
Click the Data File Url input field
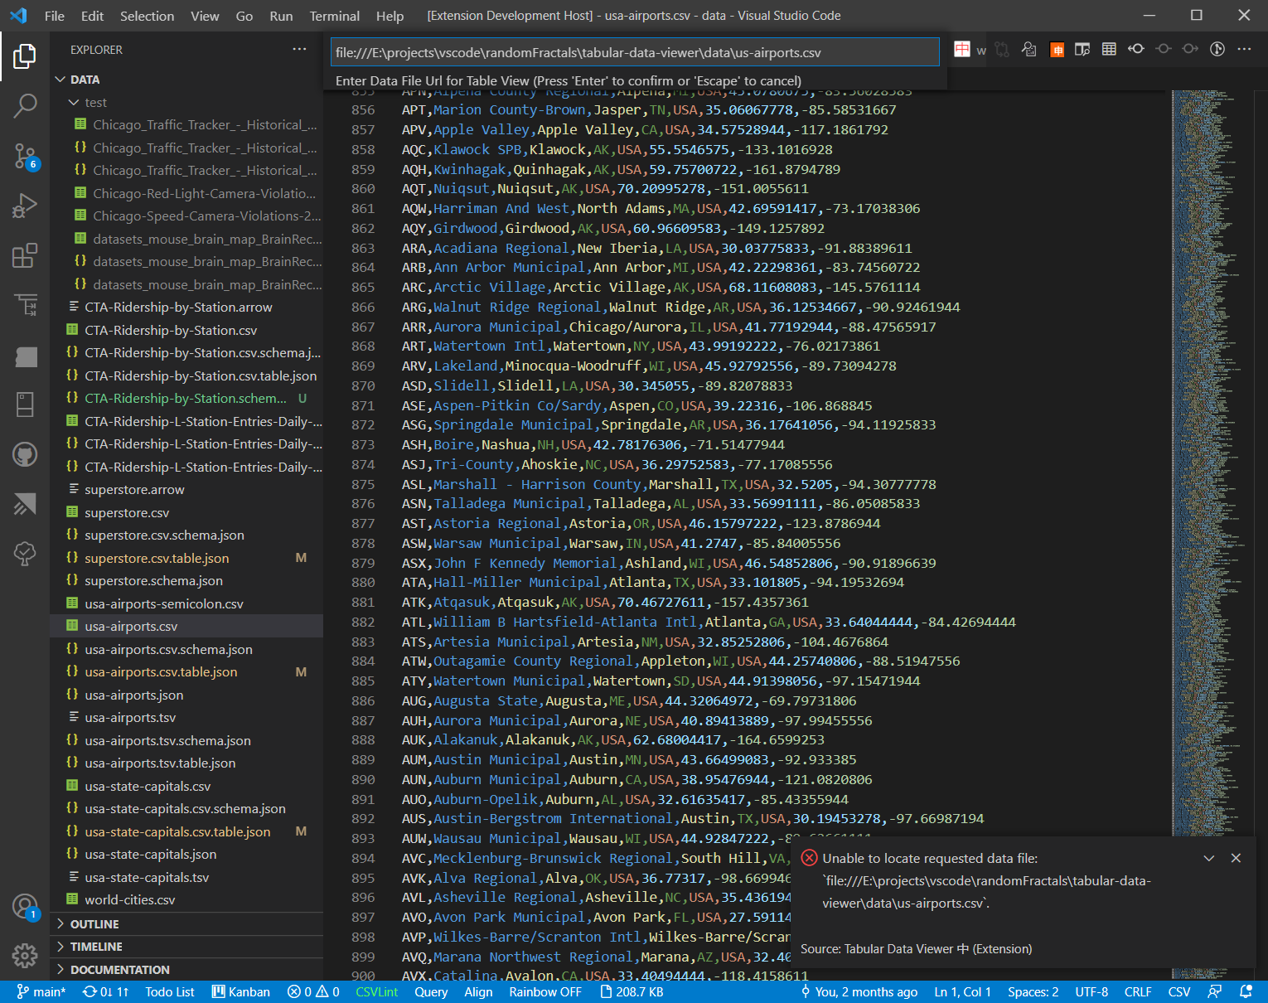point(634,51)
